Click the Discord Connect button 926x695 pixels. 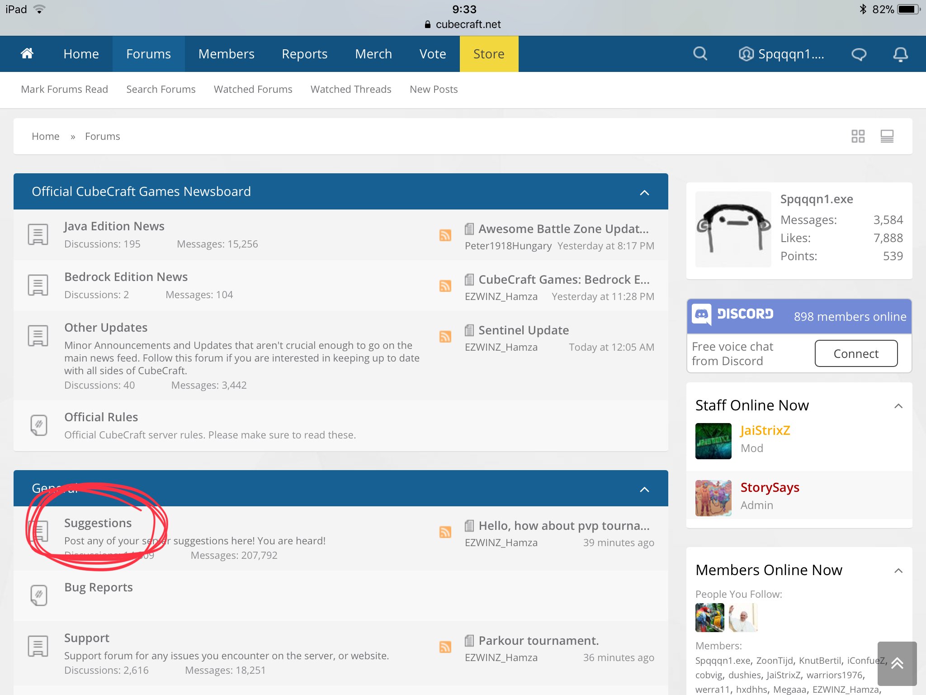[856, 353]
